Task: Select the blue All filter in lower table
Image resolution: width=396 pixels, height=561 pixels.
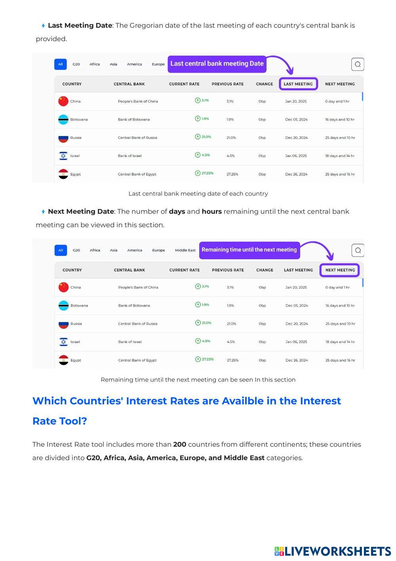Action: tap(61, 250)
